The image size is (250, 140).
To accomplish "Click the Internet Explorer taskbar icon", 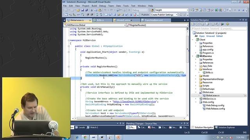I will (x=77, y=137).
